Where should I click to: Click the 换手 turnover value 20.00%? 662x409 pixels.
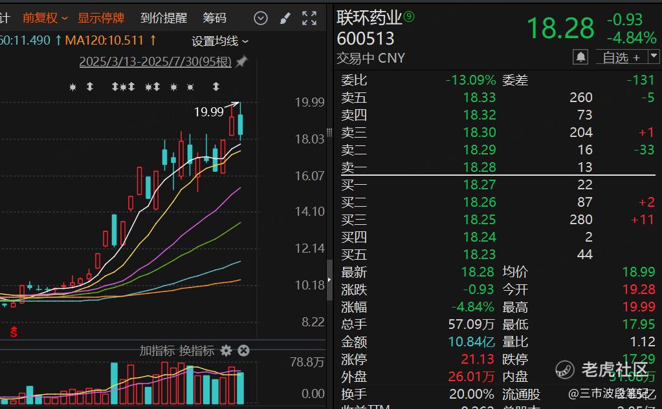tap(472, 394)
